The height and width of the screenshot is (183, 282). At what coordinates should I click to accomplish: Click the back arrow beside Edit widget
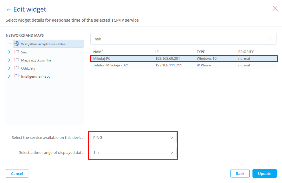(x=8, y=10)
